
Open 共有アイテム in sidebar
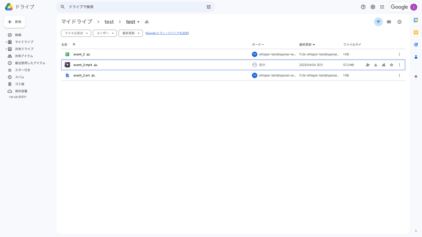point(24,56)
